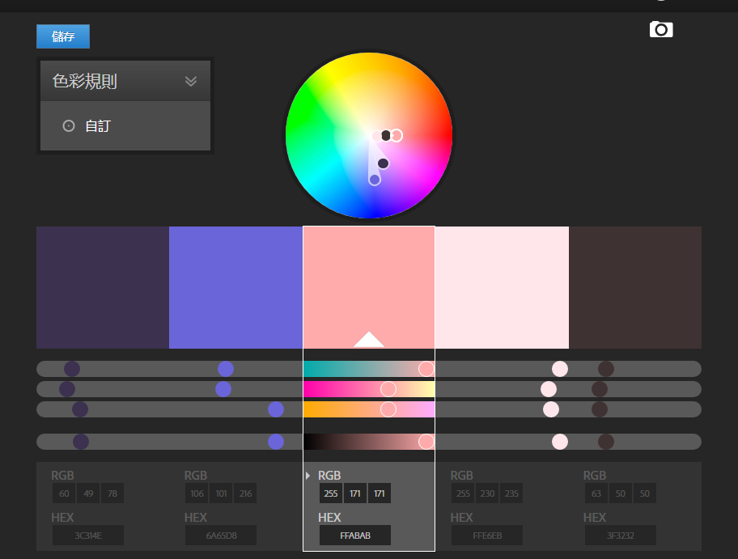Click the RGB red value 255 field
Screen dimensions: 738x559
pos(331,493)
